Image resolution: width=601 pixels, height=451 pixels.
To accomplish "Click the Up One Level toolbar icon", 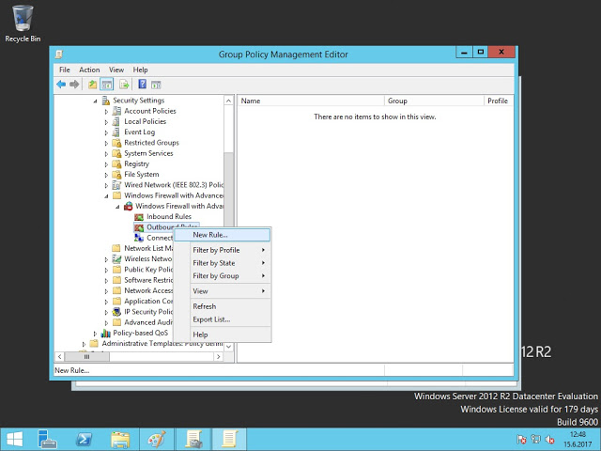I will click(x=93, y=85).
